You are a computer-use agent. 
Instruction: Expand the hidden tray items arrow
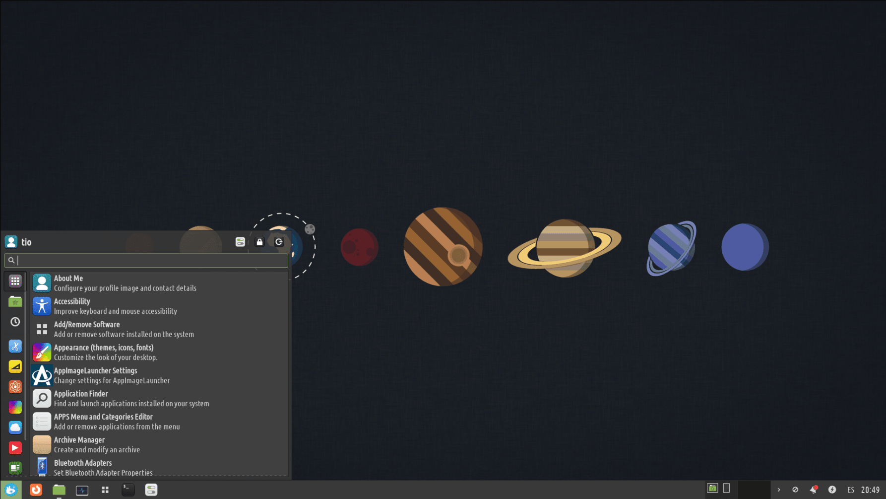[x=778, y=490]
